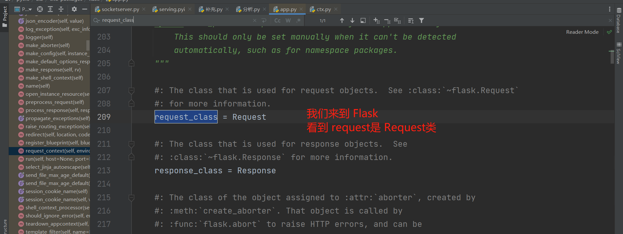Screen dimensions: 623x234
Task: Open the SciView tool window
Action: coord(619,53)
